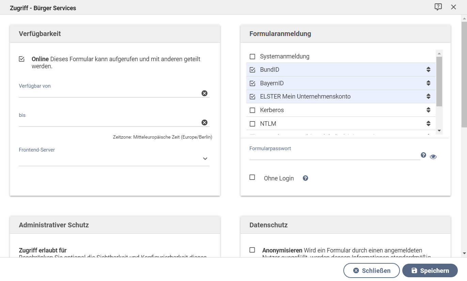The height and width of the screenshot is (281, 467).
Task: Click the down arrow of the login list scrollbar
Action: tap(439, 131)
